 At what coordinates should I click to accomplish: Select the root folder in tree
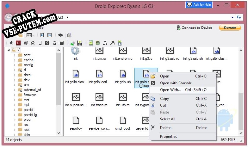(x=27, y=130)
